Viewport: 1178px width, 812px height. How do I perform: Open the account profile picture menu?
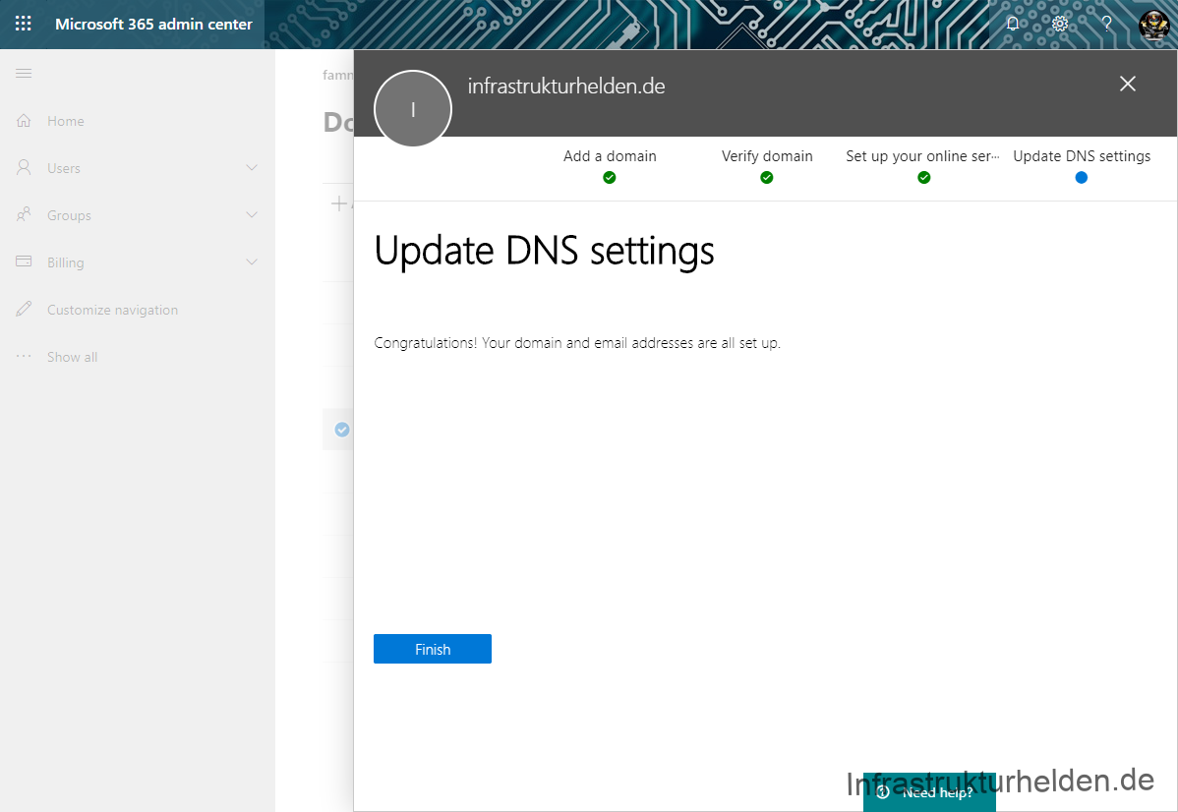[x=1153, y=25]
